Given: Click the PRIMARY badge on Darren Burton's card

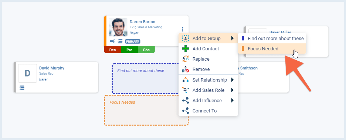Looking at the screenshot, I should (x=133, y=42).
